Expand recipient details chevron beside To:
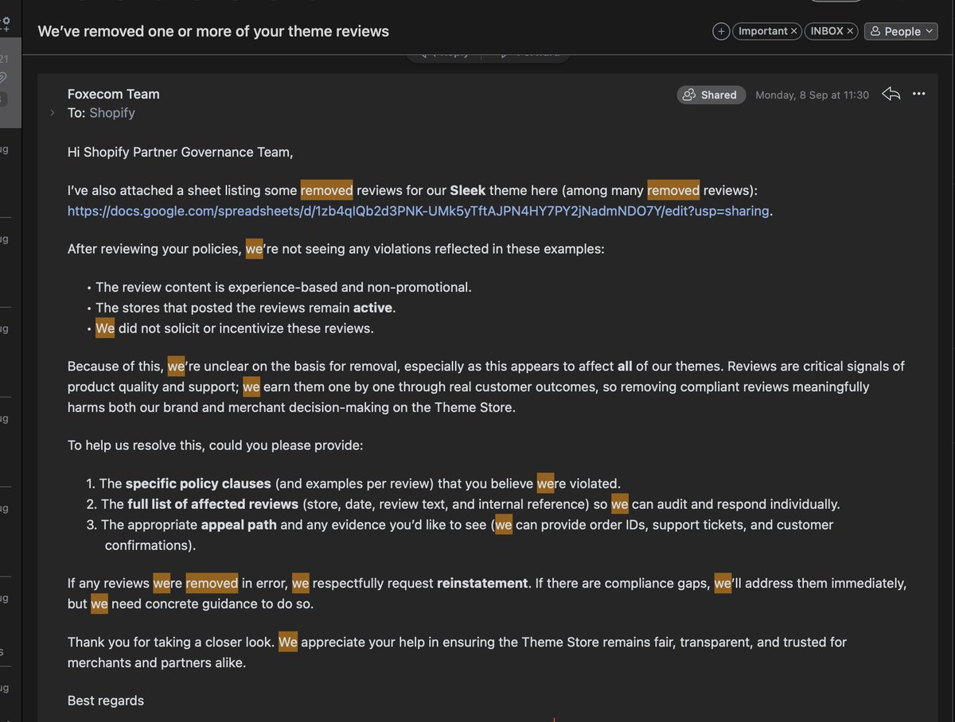955x722 pixels. tap(53, 113)
